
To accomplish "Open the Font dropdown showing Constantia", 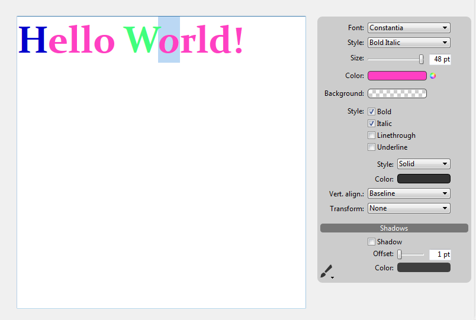I will pos(409,28).
